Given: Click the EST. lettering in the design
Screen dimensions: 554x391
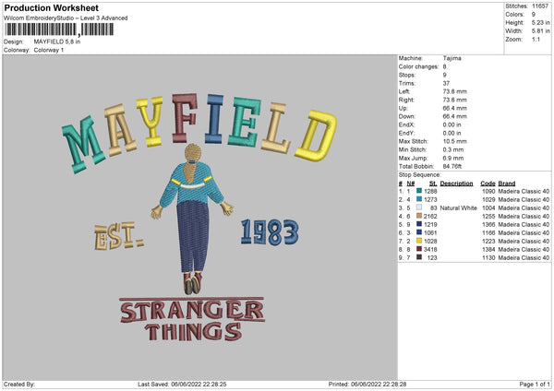Looking at the screenshot, I should 119,236.
